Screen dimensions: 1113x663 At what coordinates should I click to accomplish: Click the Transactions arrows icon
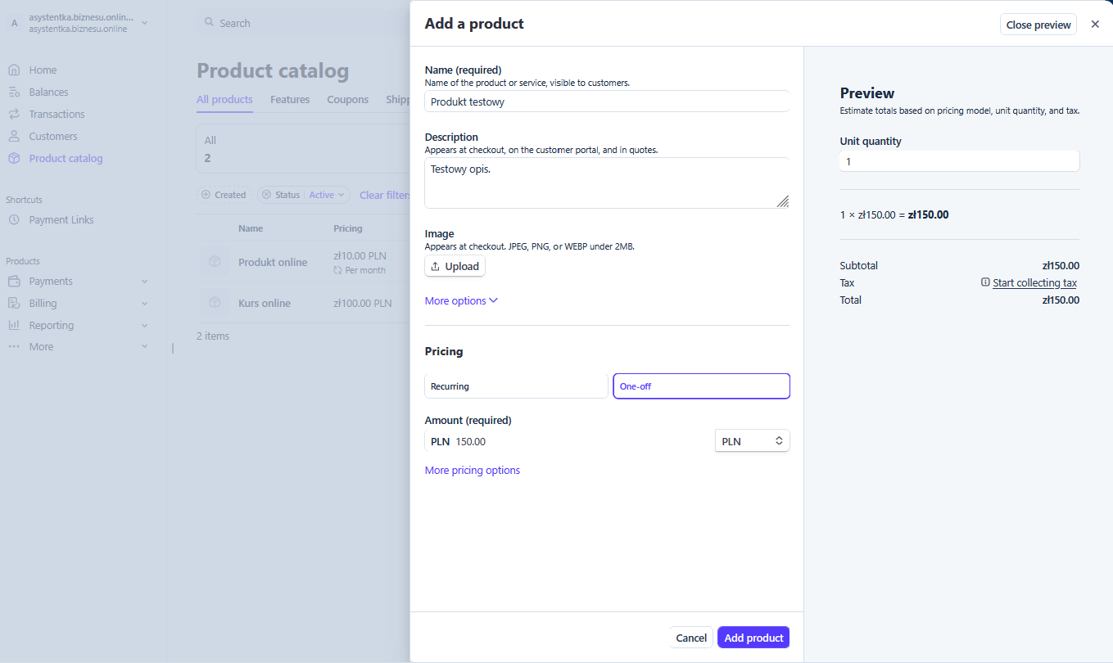(14, 115)
